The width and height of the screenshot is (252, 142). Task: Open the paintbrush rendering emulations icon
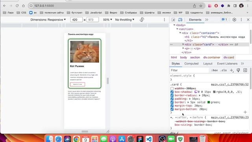(238, 70)
